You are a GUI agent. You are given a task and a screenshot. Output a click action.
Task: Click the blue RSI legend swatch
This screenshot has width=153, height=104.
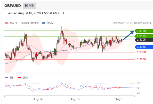point(7,78)
